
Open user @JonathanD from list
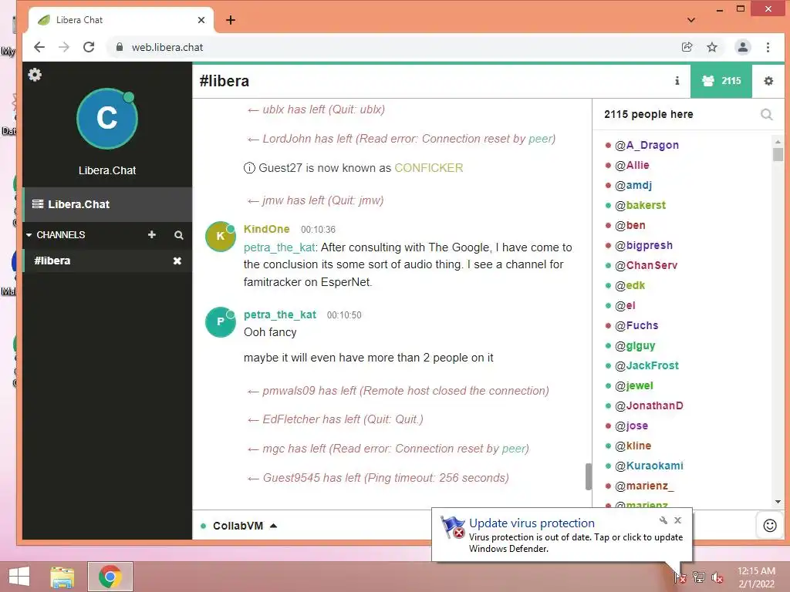click(x=649, y=405)
